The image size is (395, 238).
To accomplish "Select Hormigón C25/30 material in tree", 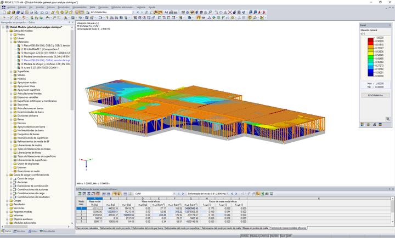I will coord(46,53).
